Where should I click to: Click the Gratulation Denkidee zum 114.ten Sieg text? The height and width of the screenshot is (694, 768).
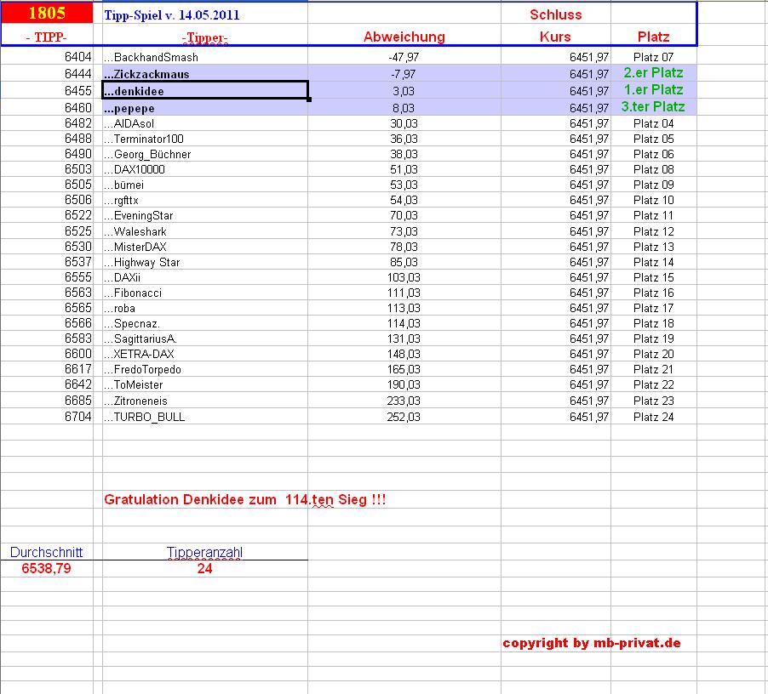tap(245, 500)
